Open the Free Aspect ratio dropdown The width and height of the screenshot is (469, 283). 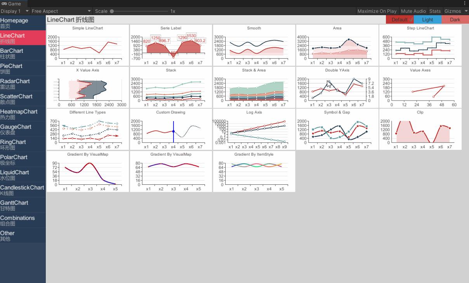60,11
